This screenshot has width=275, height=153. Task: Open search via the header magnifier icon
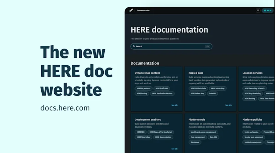(258, 11)
